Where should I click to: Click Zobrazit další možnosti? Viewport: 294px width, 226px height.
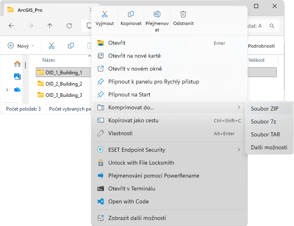[169, 218]
